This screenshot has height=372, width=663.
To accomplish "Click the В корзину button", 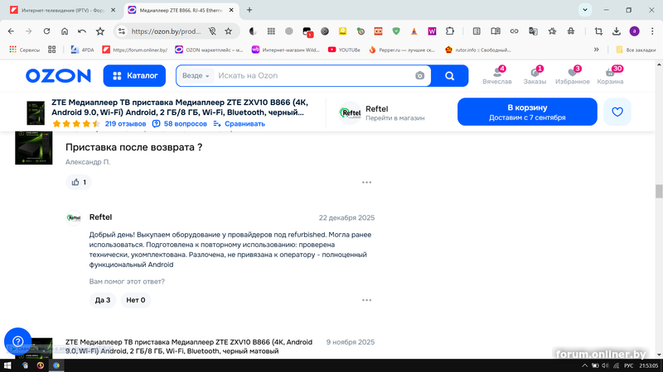I will tap(527, 112).
